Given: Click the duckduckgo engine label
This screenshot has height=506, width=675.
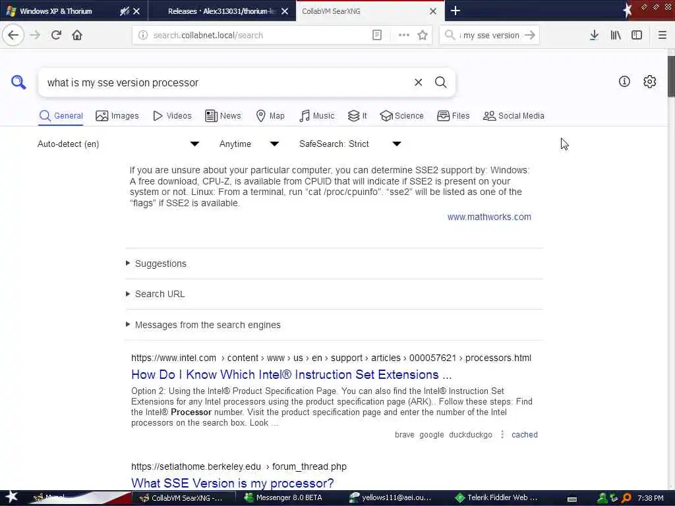Looking at the screenshot, I should (x=471, y=435).
